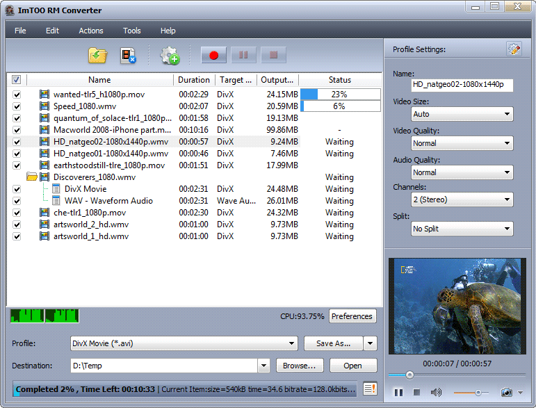
Task: Adjust the preview volume slider knob
Action: point(478,393)
